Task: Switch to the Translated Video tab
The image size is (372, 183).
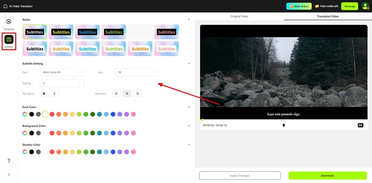Action: pyautogui.click(x=328, y=17)
